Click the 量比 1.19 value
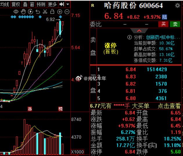Viewport: 183px width, 156px height. pos(176,132)
